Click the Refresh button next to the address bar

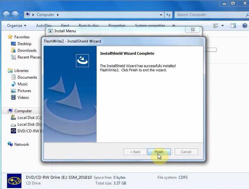168,15
